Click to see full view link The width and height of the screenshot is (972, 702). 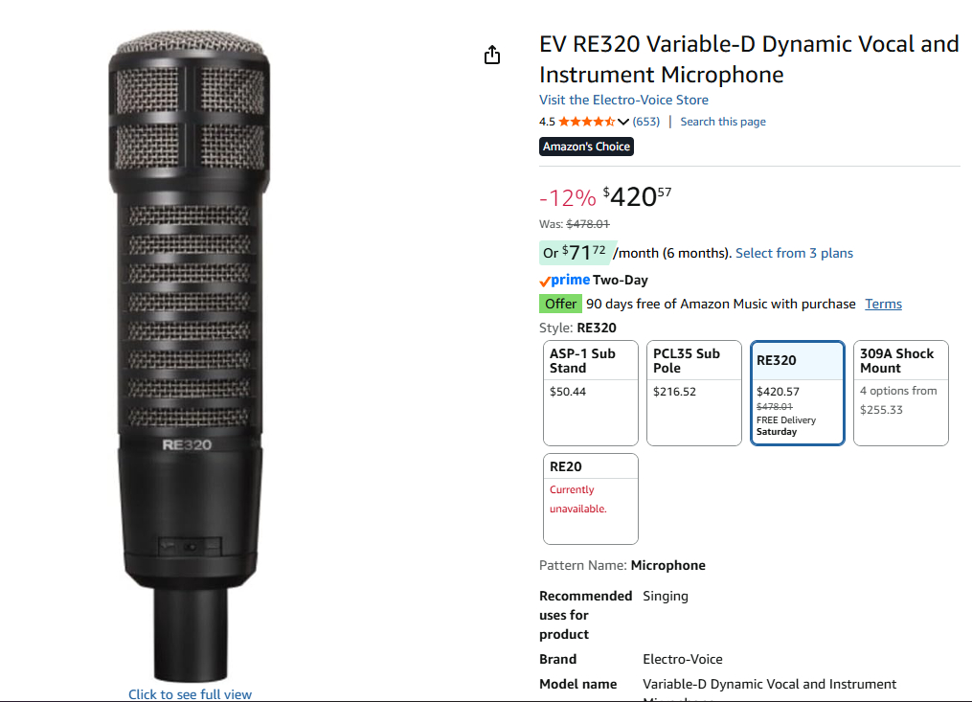coord(191,694)
